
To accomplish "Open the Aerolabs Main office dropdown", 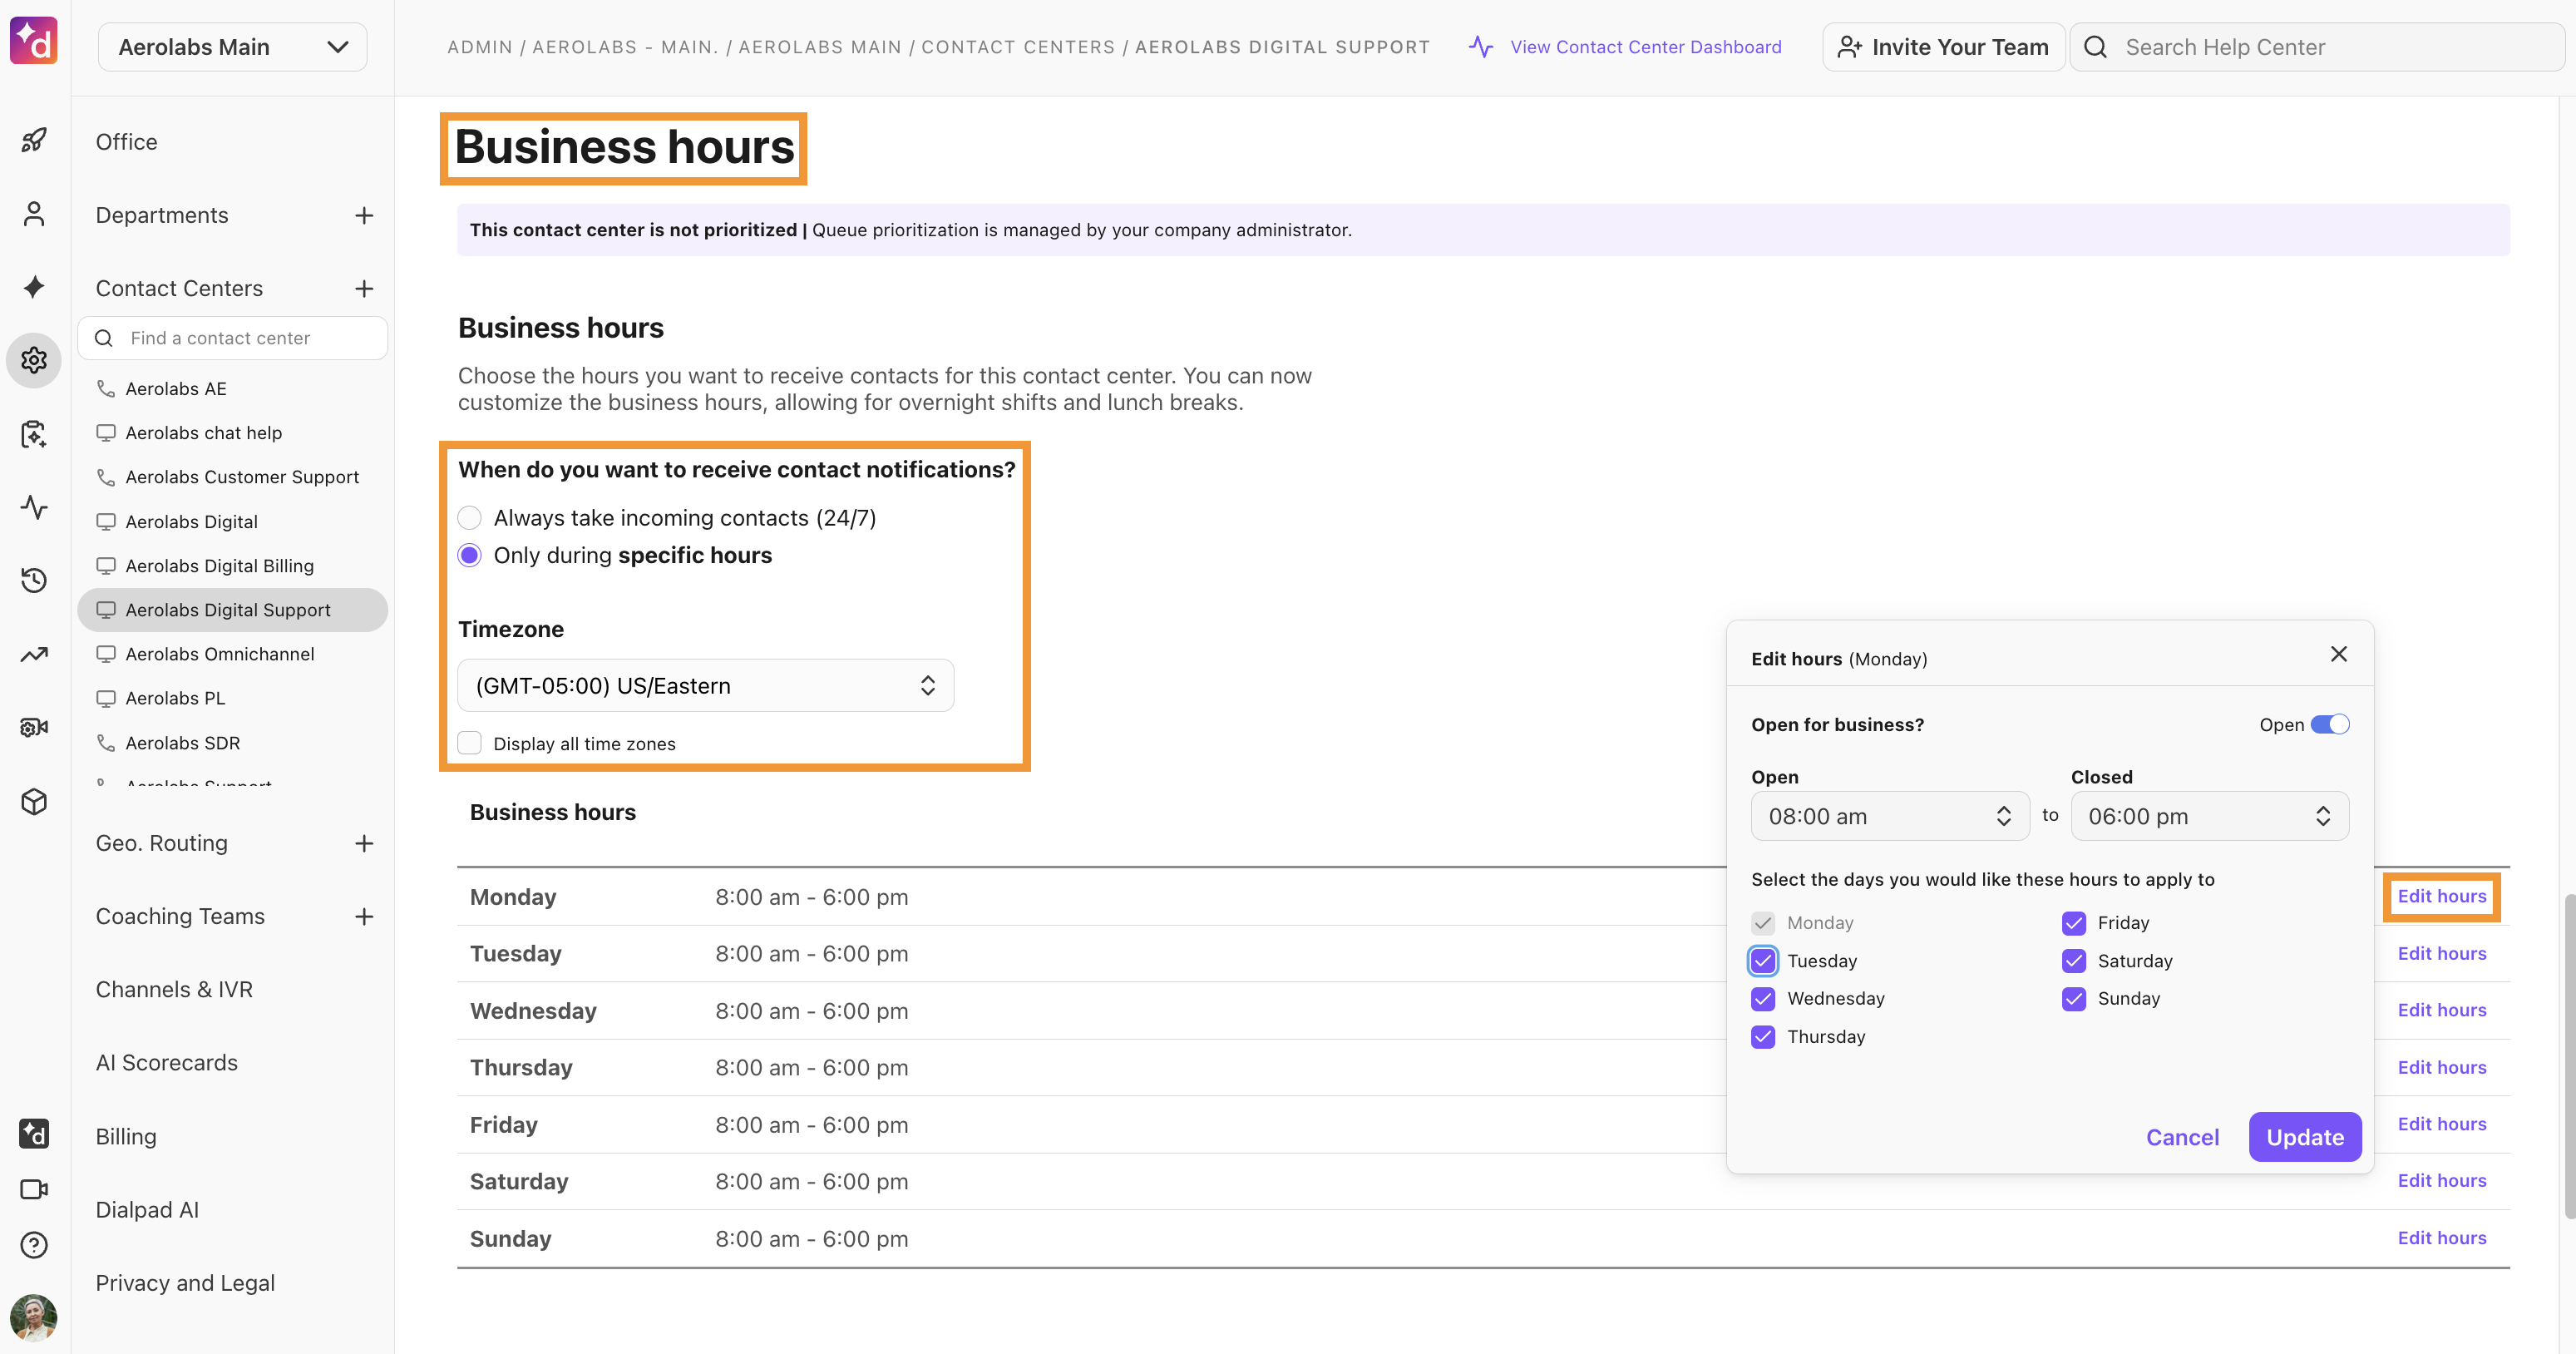I will (233, 47).
